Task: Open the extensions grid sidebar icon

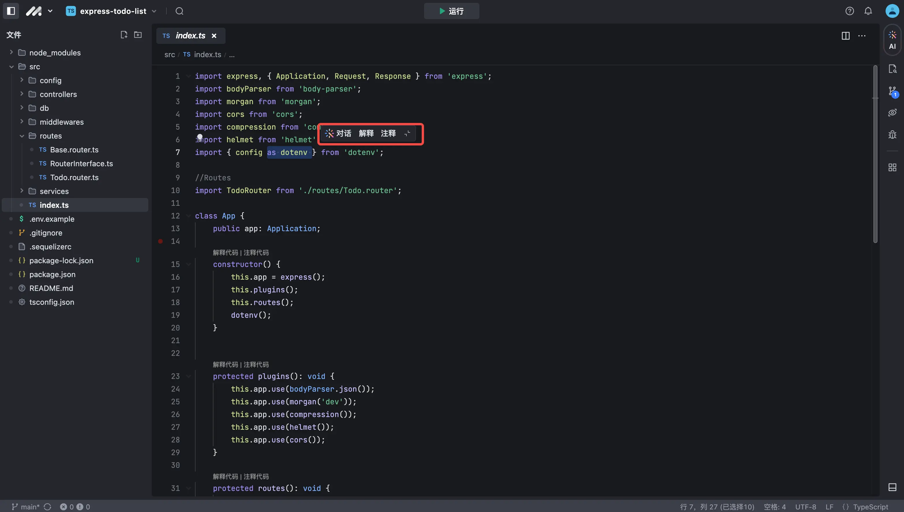Action: [892, 167]
